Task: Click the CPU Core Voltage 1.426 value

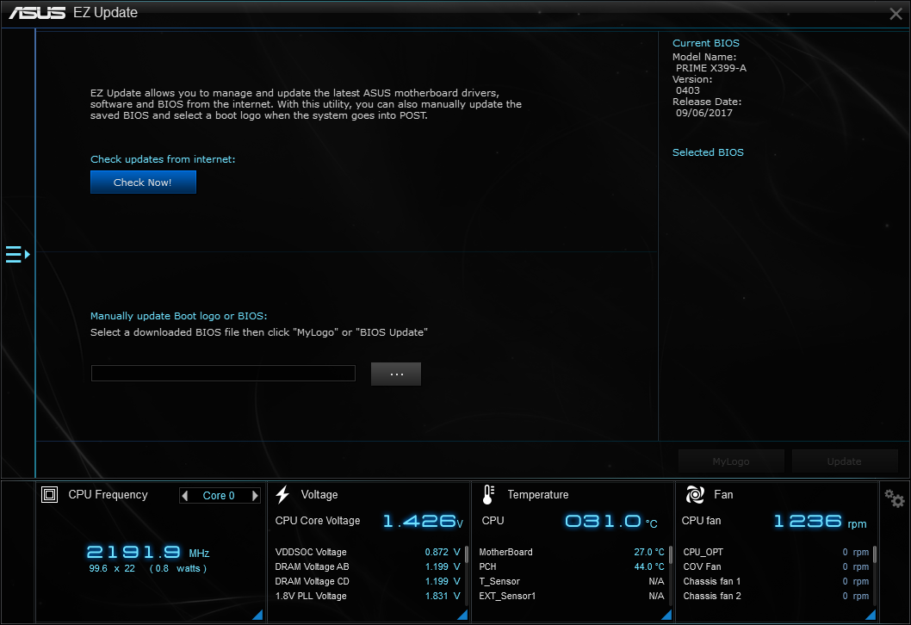Action: (423, 521)
